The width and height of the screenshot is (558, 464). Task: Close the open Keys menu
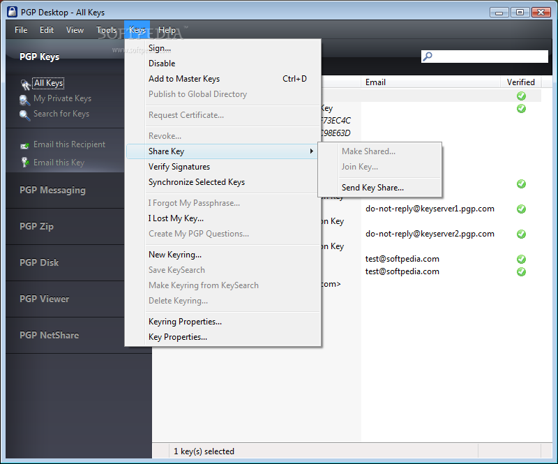point(137,30)
